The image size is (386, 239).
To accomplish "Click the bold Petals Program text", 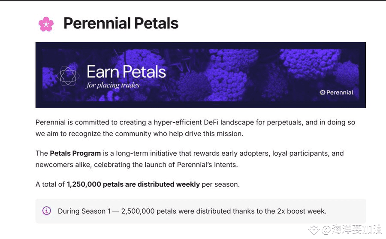I will pos(75,153).
